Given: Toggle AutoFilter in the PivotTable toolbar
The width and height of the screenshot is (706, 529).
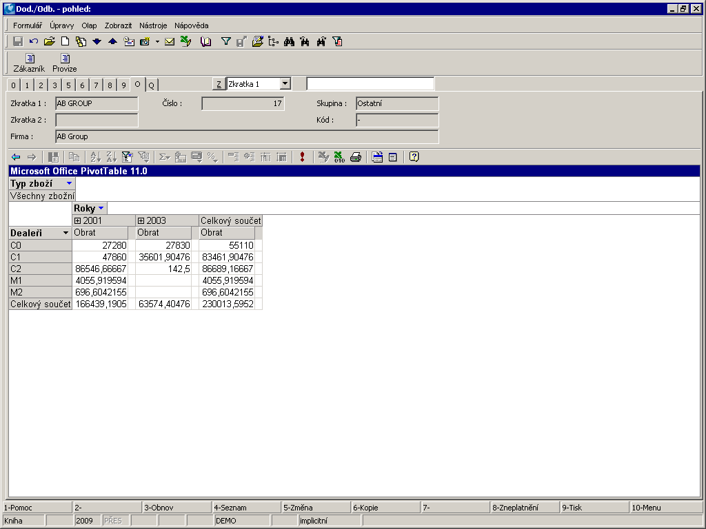Looking at the screenshot, I should point(127,157).
